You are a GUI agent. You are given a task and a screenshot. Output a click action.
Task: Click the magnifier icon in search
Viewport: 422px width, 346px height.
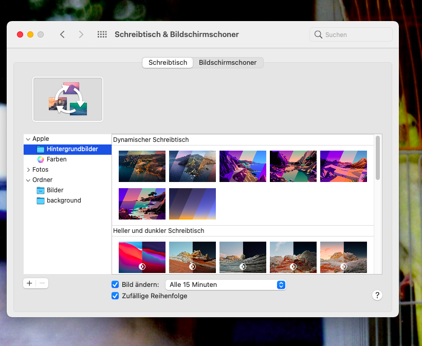pyautogui.click(x=318, y=34)
